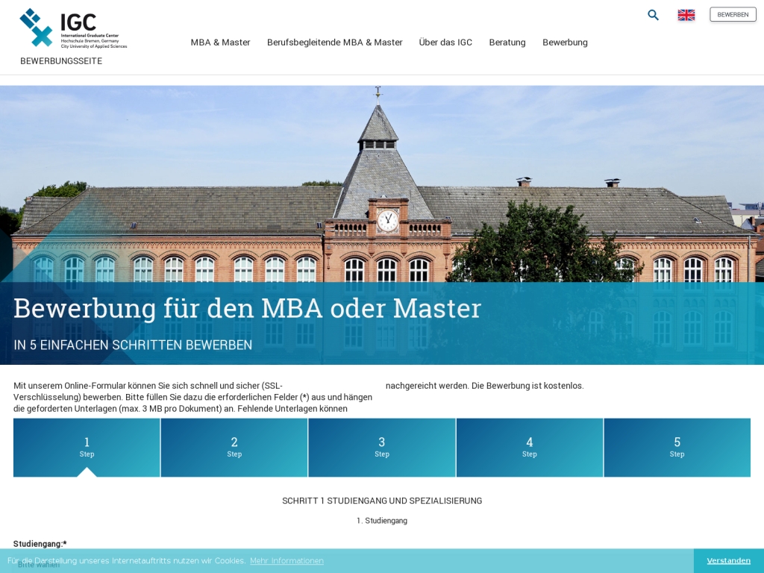Viewport: 764px width, 573px height.
Task: Click the BEWERBUNGSSEITE label under the logo
Action: point(61,61)
